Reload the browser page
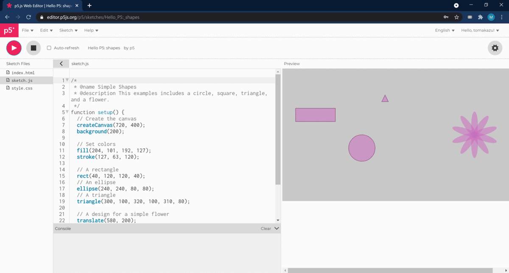The image size is (509, 273). pyautogui.click(x=28, y=17)
